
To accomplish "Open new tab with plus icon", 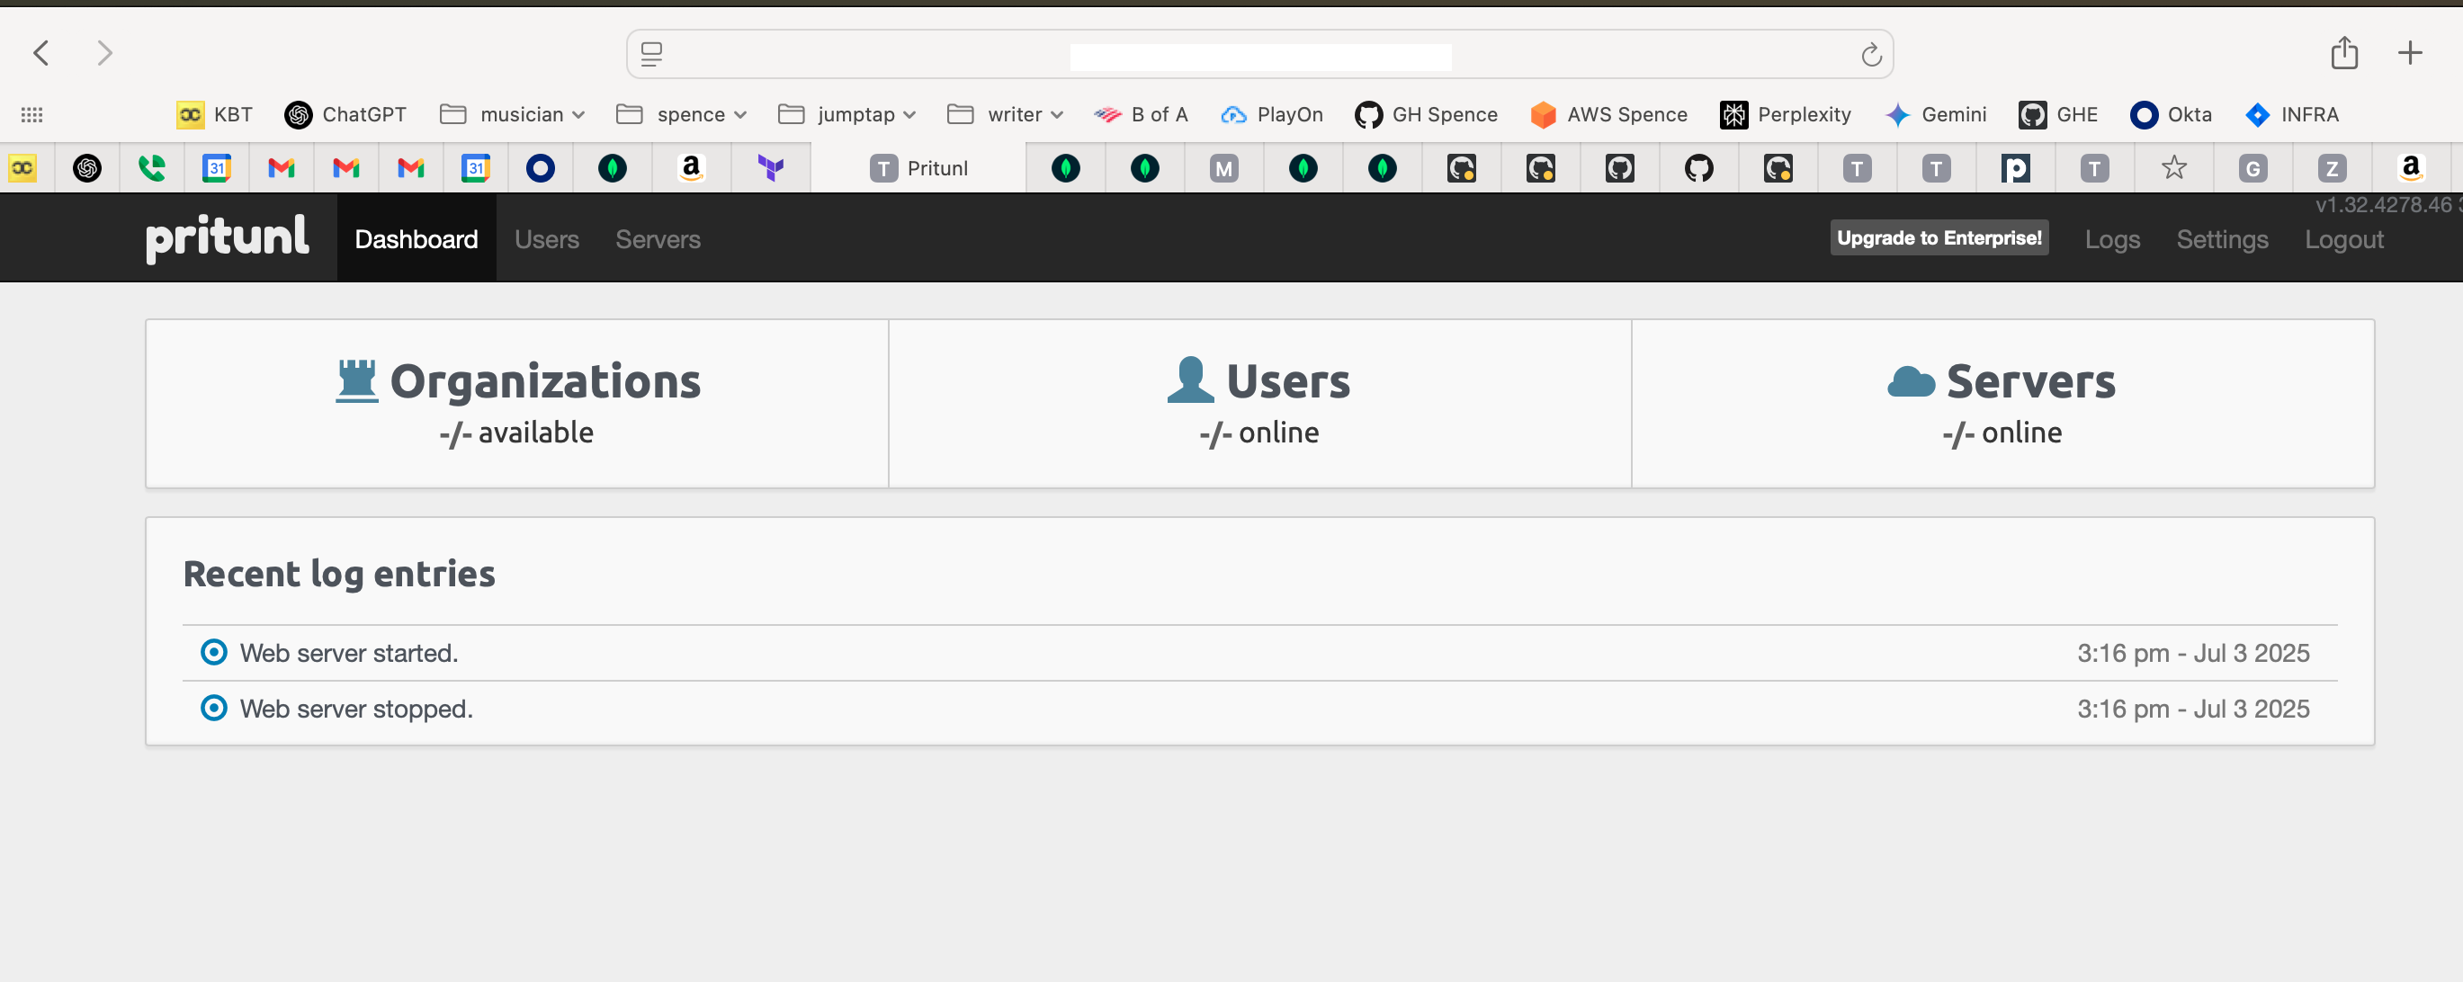I will tap(2409, 54).
